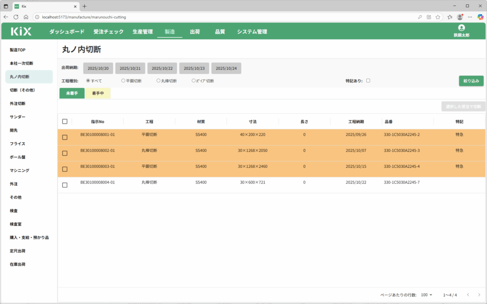Filter by shipping date 2025/10/22
This screenshot has width=487, height=304.
coord(162,69)
